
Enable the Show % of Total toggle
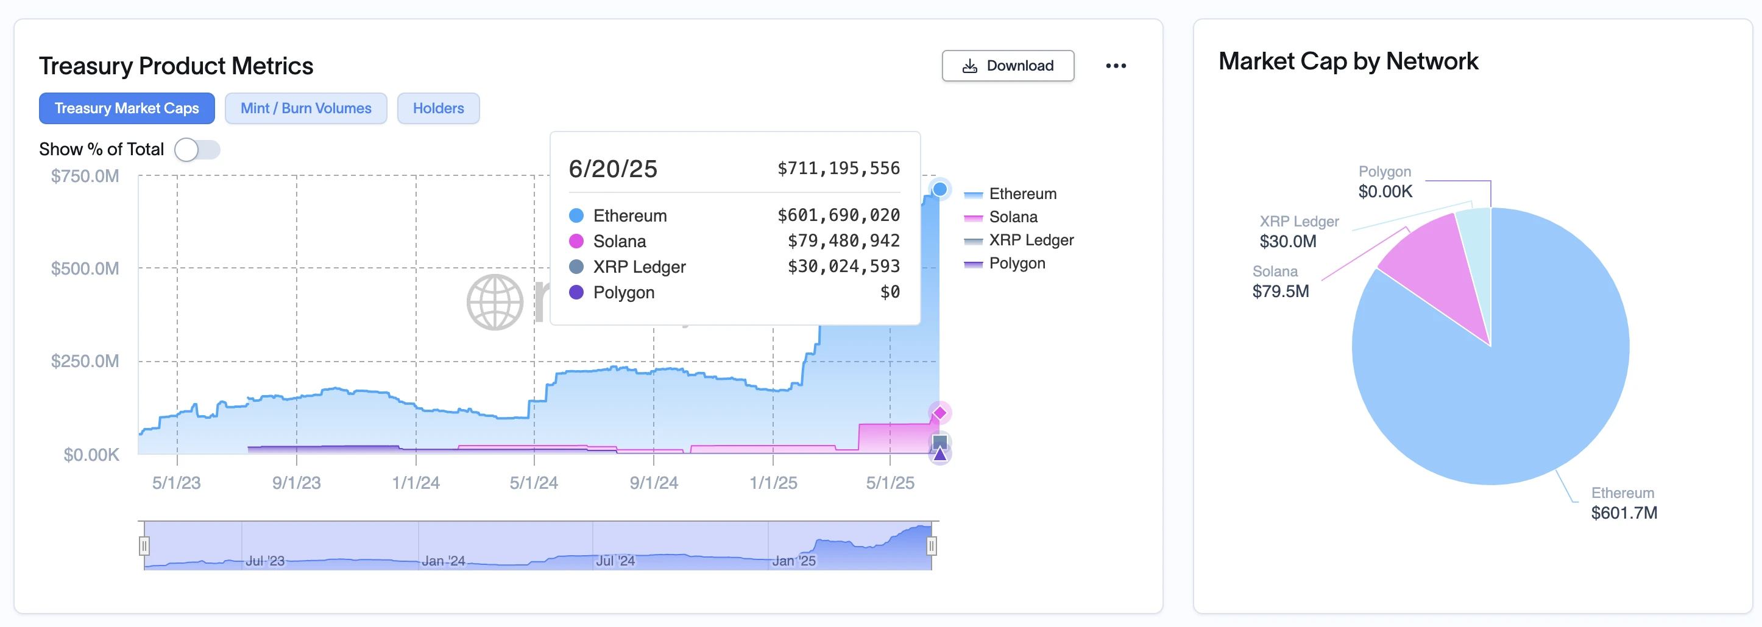point(197,149)
